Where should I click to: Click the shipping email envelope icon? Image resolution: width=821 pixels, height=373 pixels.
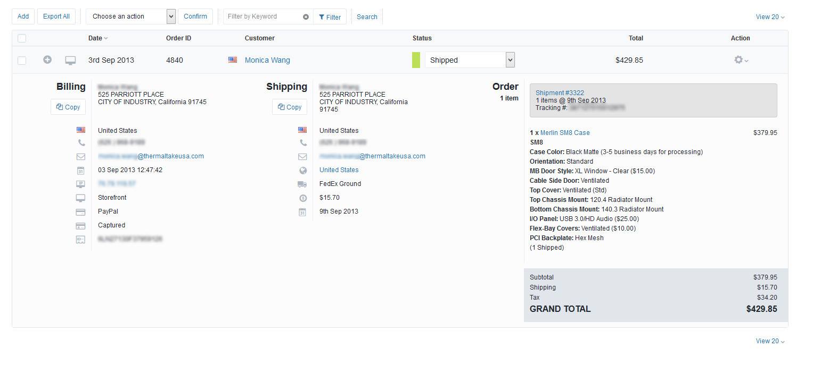(x=302, y=157)
